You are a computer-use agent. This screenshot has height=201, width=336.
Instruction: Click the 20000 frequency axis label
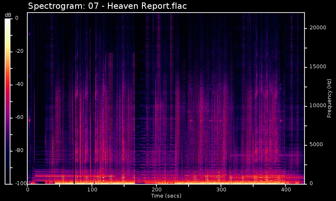[x=318, y=28]
